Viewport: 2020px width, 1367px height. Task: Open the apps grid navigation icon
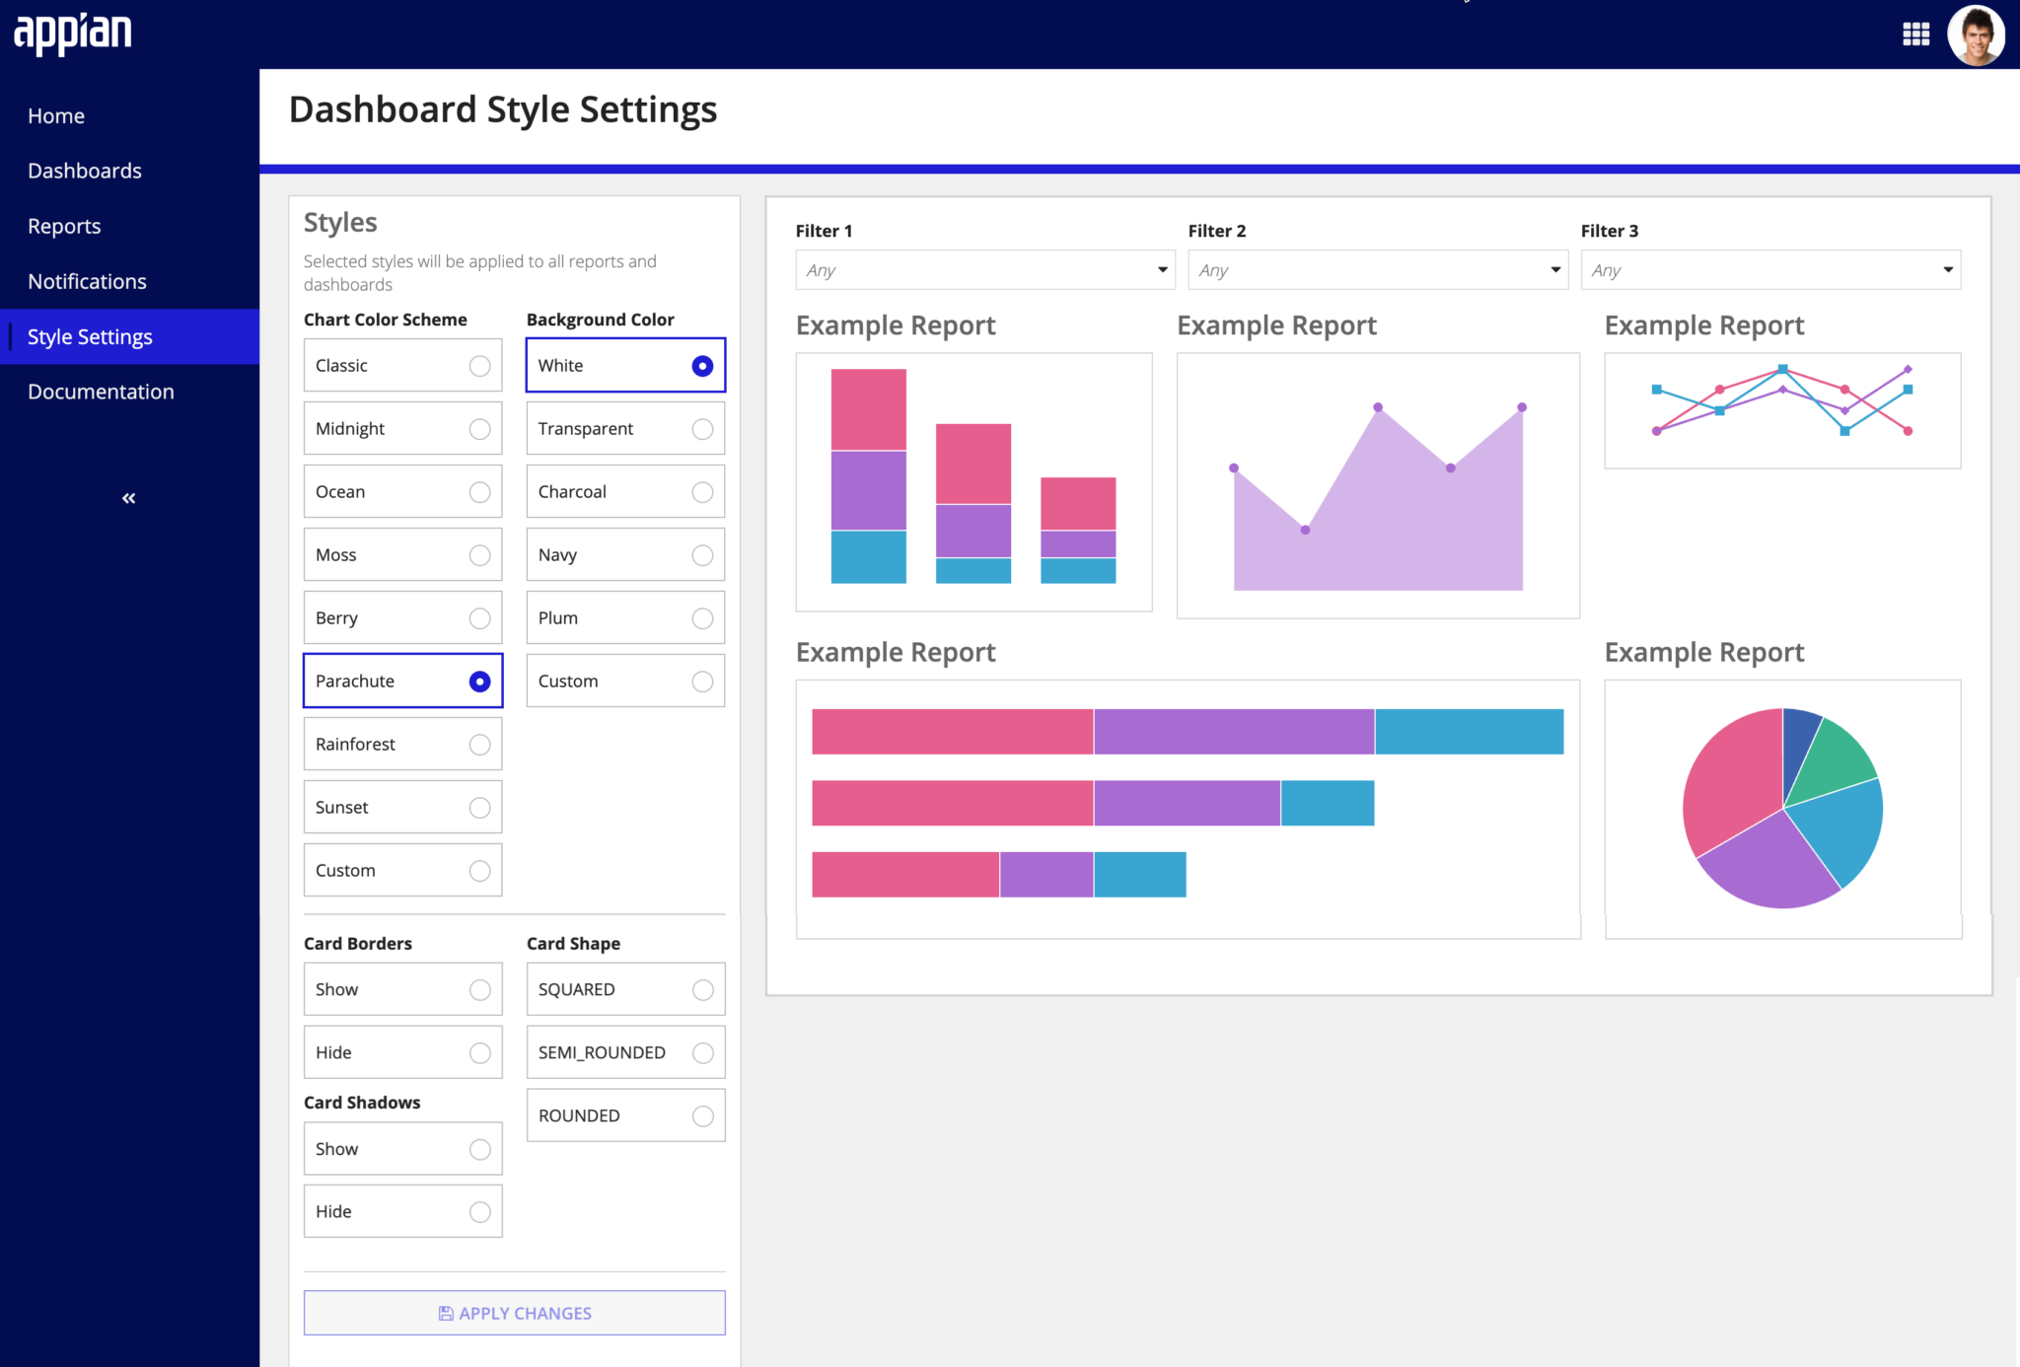1915,35
